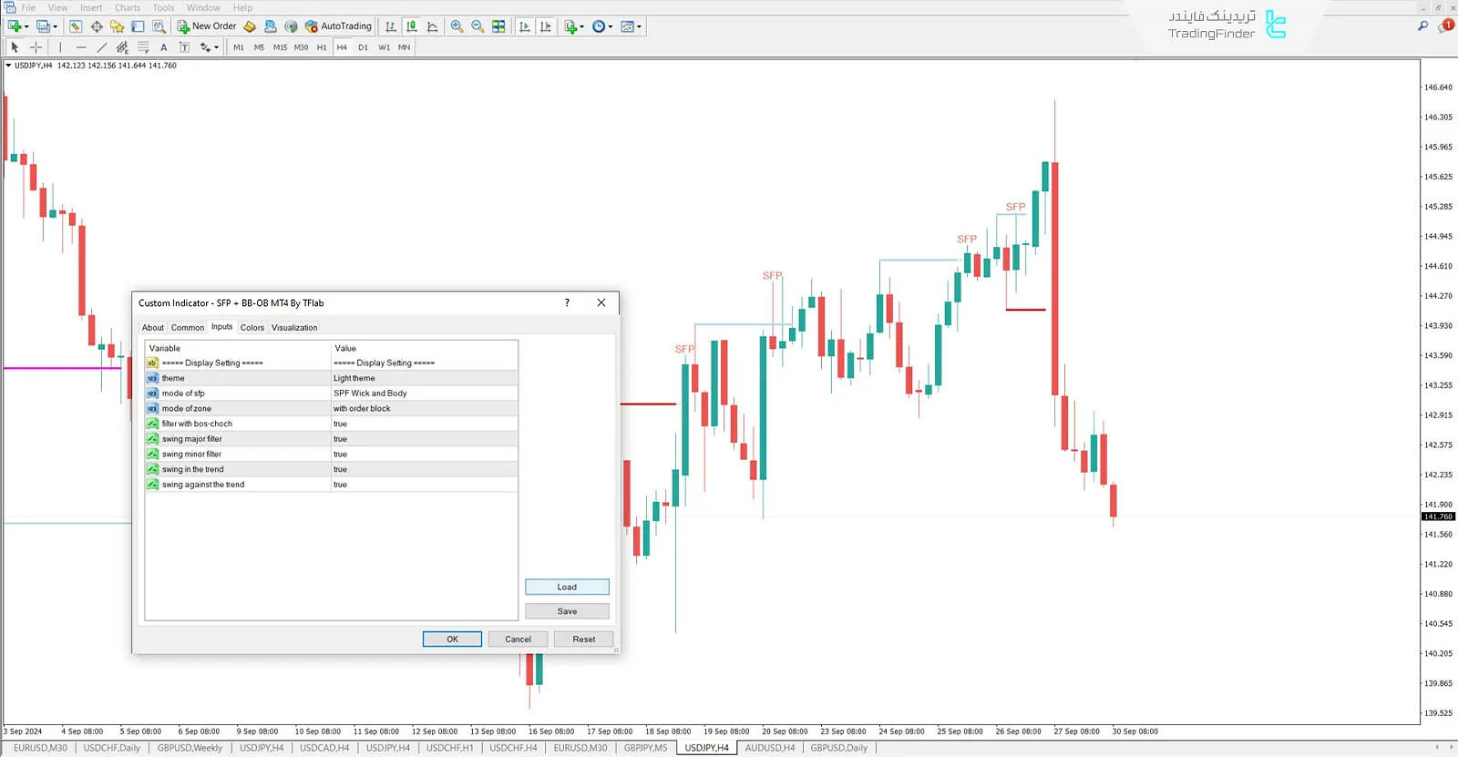Screen dimensions: 1458x757
Task: Click the Reset button
Action: [583, 639]
